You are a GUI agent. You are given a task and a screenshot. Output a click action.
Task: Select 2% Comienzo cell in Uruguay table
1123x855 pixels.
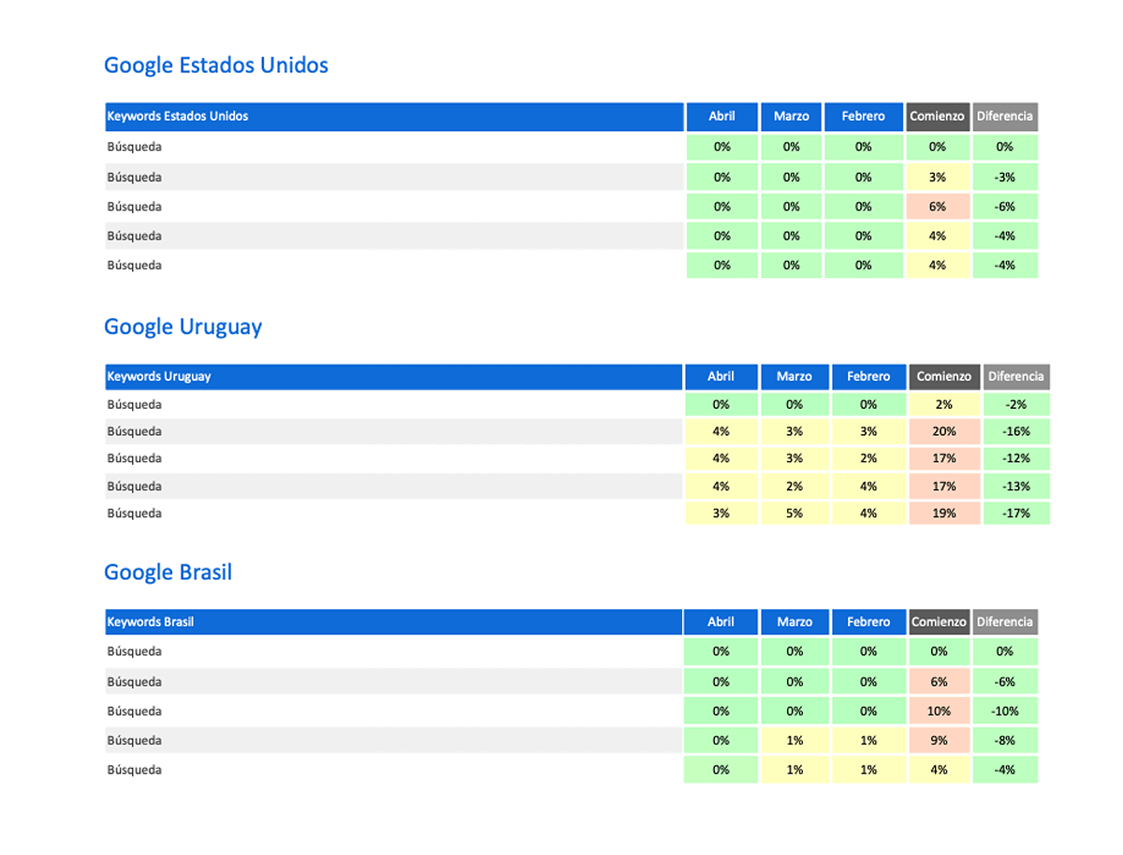tap(944, 405)
